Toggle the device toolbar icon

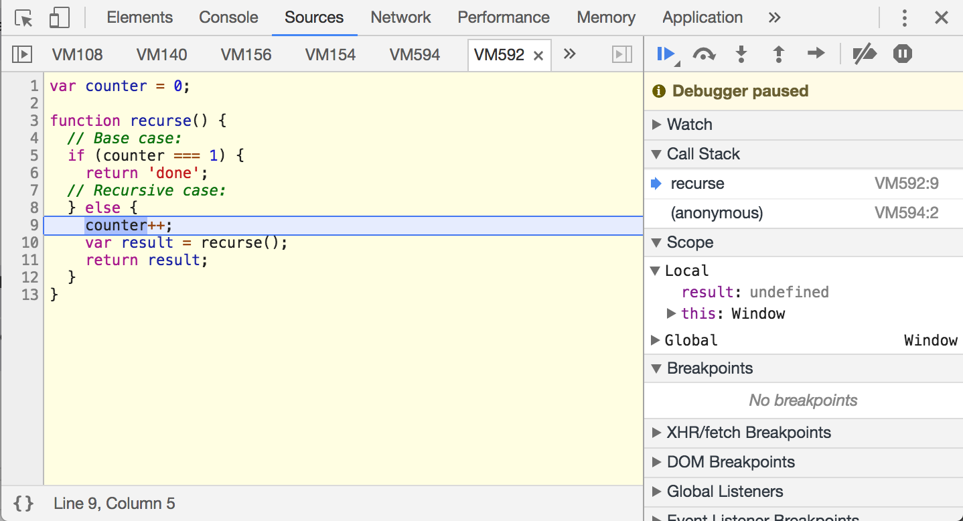pyautogui.click(x=60, y=18)
